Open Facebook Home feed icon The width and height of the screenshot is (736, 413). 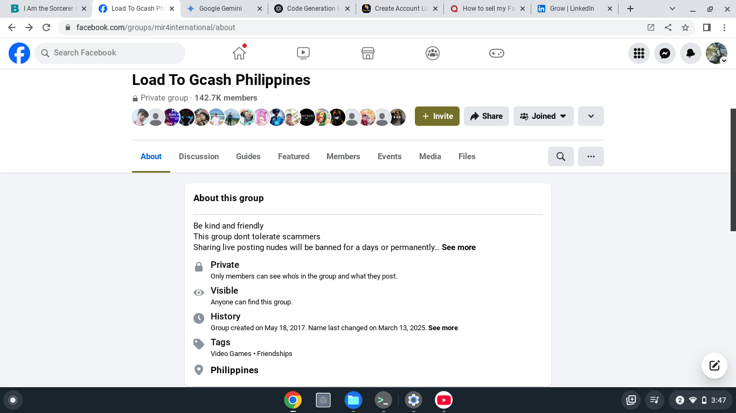(x=239, y=53)
